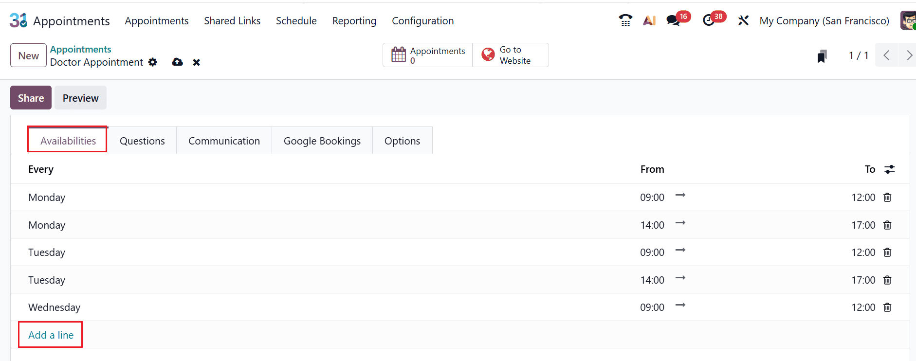Click the Add a line link

[51, 335]
